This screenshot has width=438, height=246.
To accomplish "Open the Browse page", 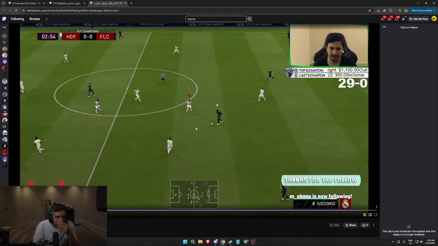I will [x=35, y=19].
